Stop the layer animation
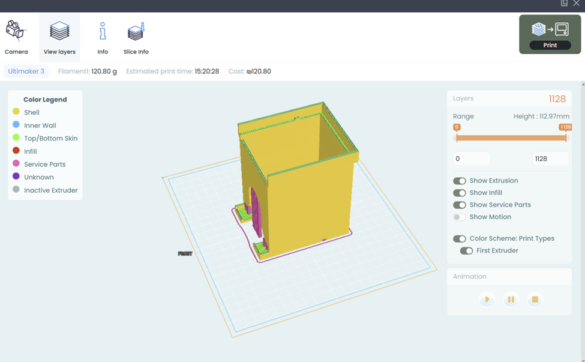Viewport: 585px width, 362px height. click(x=535, y=300)
